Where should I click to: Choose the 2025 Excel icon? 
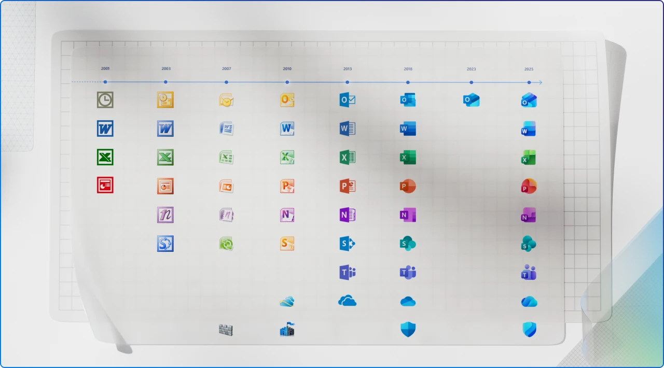click(x=529, y=158)
